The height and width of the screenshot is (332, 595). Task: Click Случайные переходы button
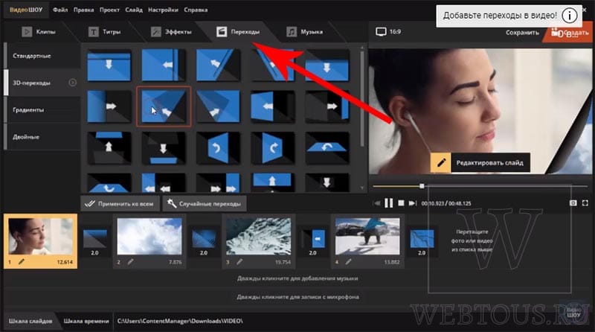tap(205, 204)
